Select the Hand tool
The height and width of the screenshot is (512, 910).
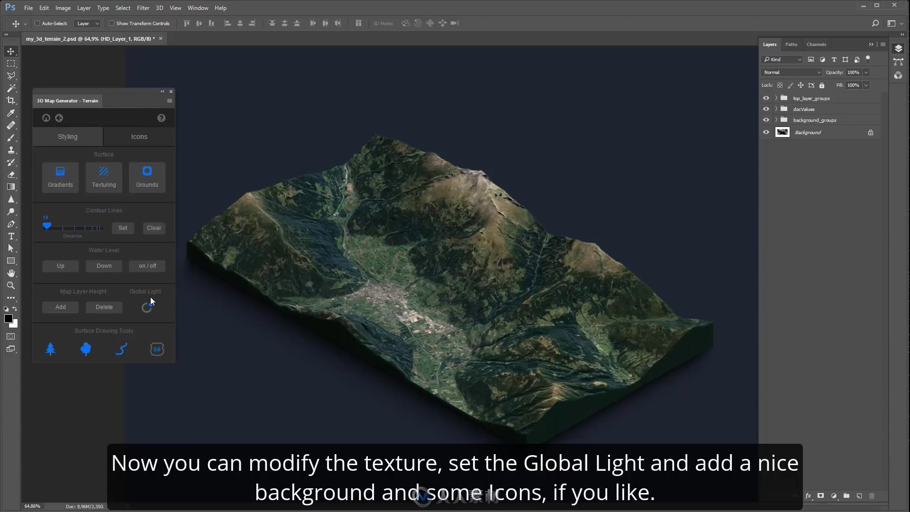pyautogui.click(x=11, y=273)
